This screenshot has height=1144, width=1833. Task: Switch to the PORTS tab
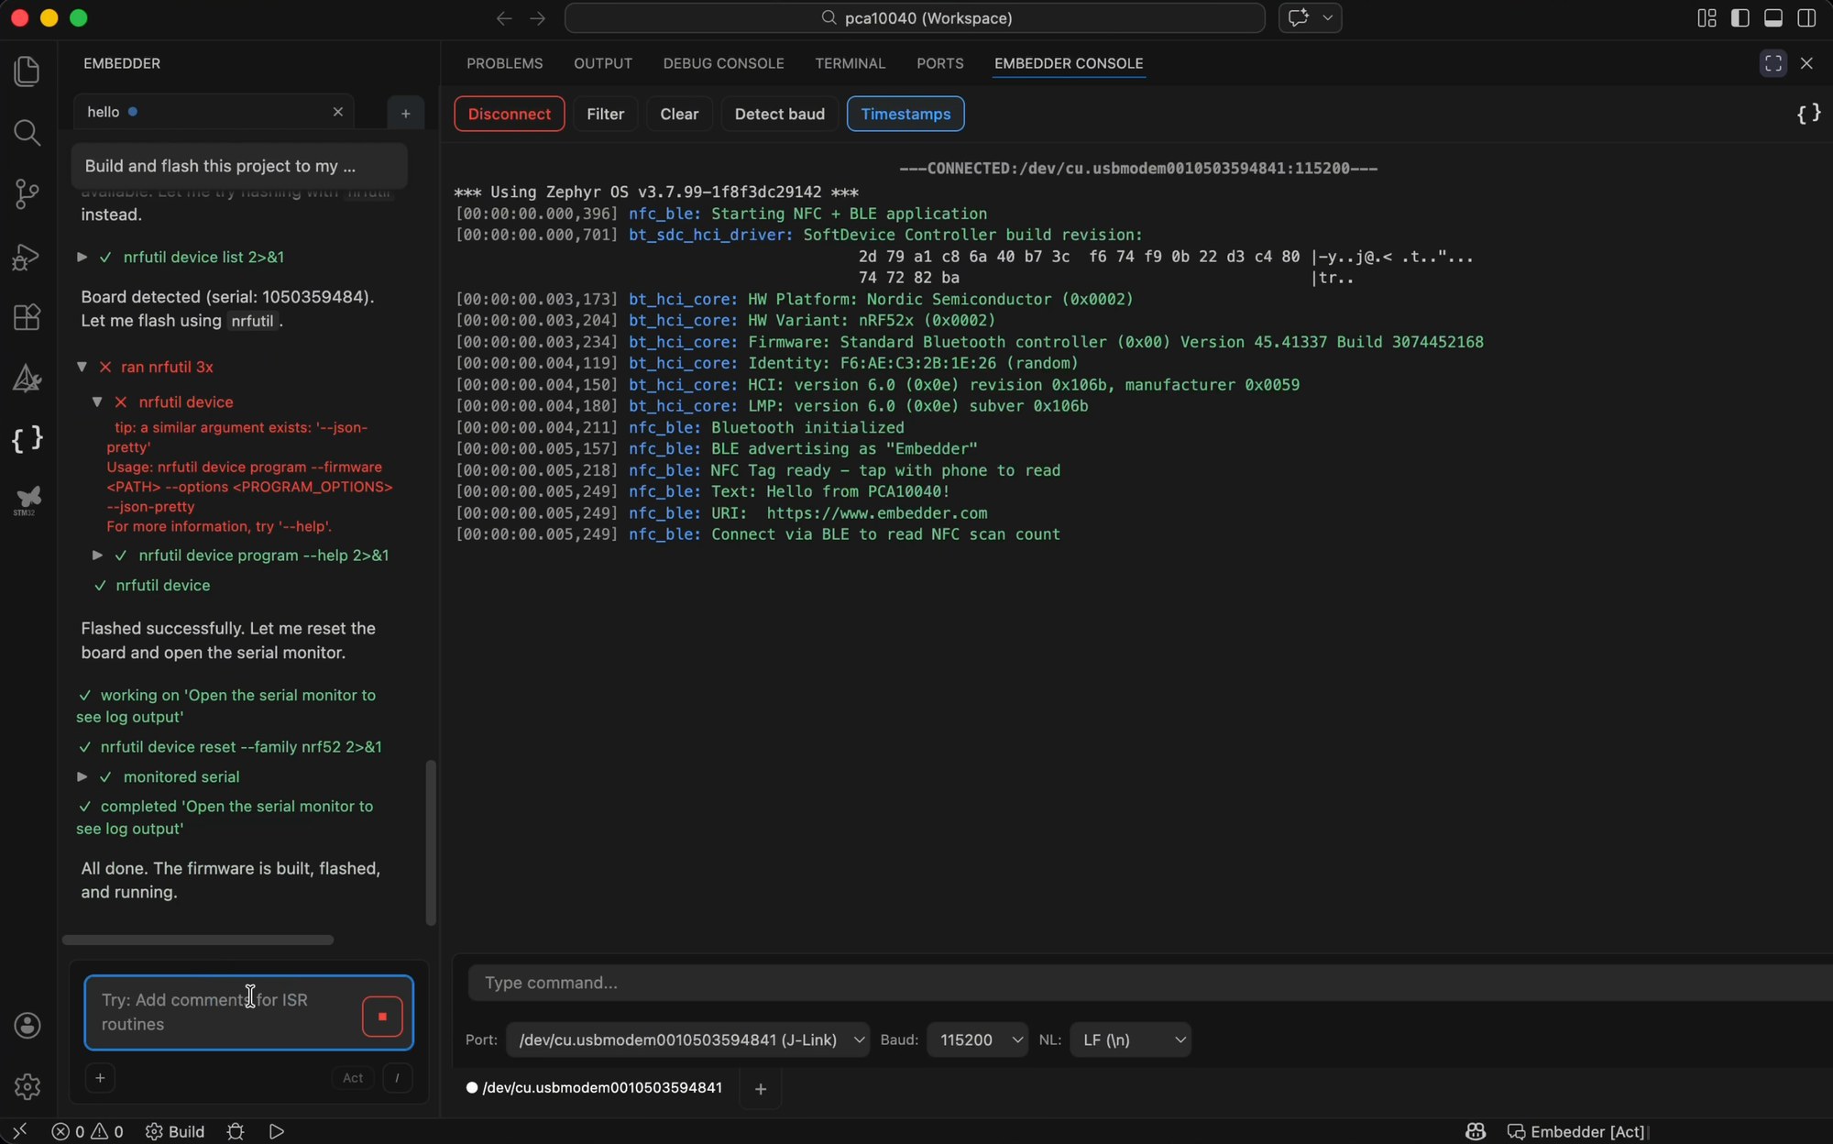click(939, 63)
